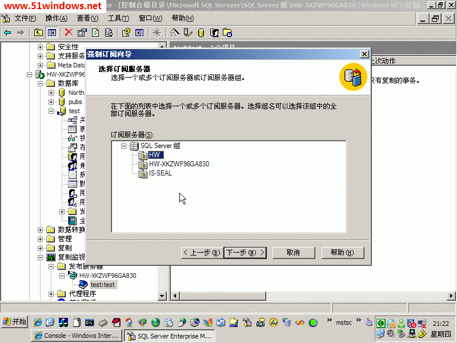Viewport: 457px width, 343px height.
Task: Expand the 安全性 folder node
Action: tap(40, 47)
